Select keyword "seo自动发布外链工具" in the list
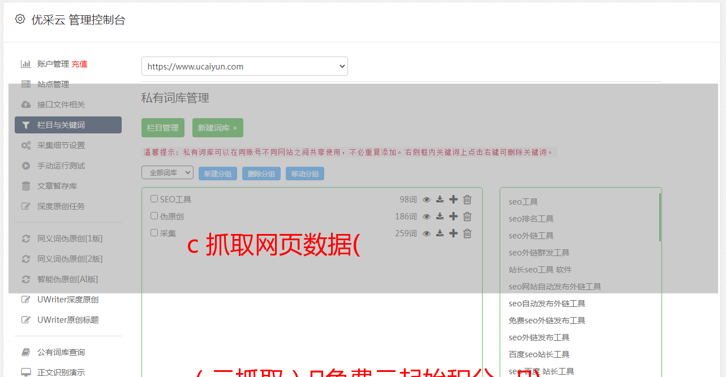726x377 pixels. pyautogui.click(x=547, y=304)
